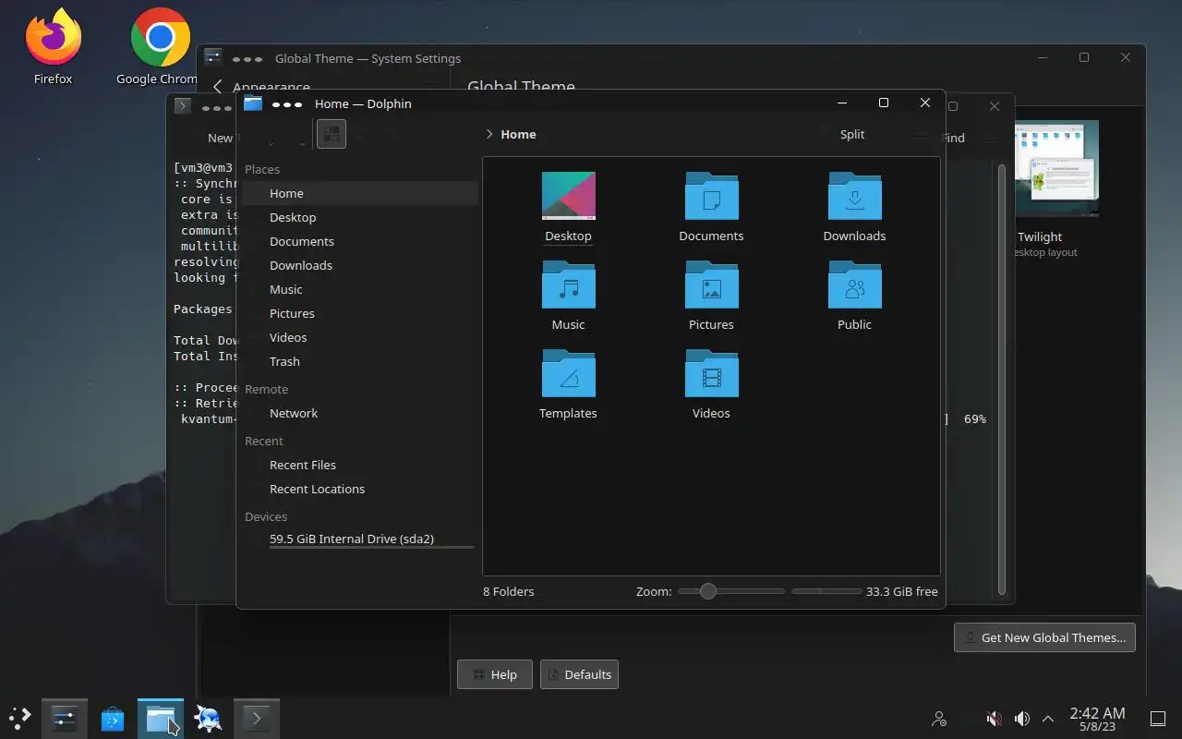Open the Music folder icon in file view
Screen dimensions: 1182x739
click(x=568, y=285)
